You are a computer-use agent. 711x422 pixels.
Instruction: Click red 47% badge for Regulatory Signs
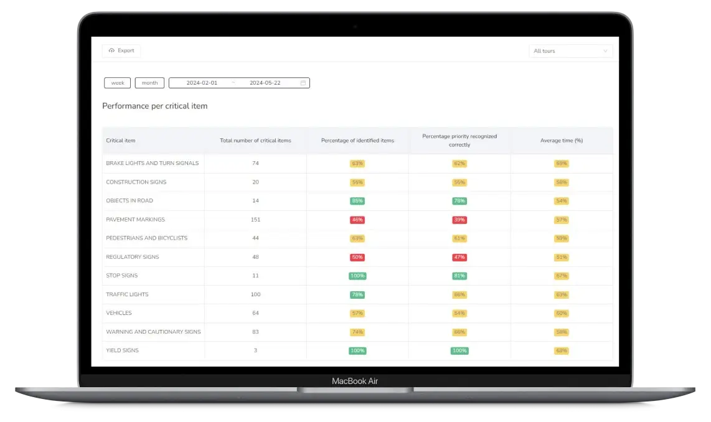point(459,257)
